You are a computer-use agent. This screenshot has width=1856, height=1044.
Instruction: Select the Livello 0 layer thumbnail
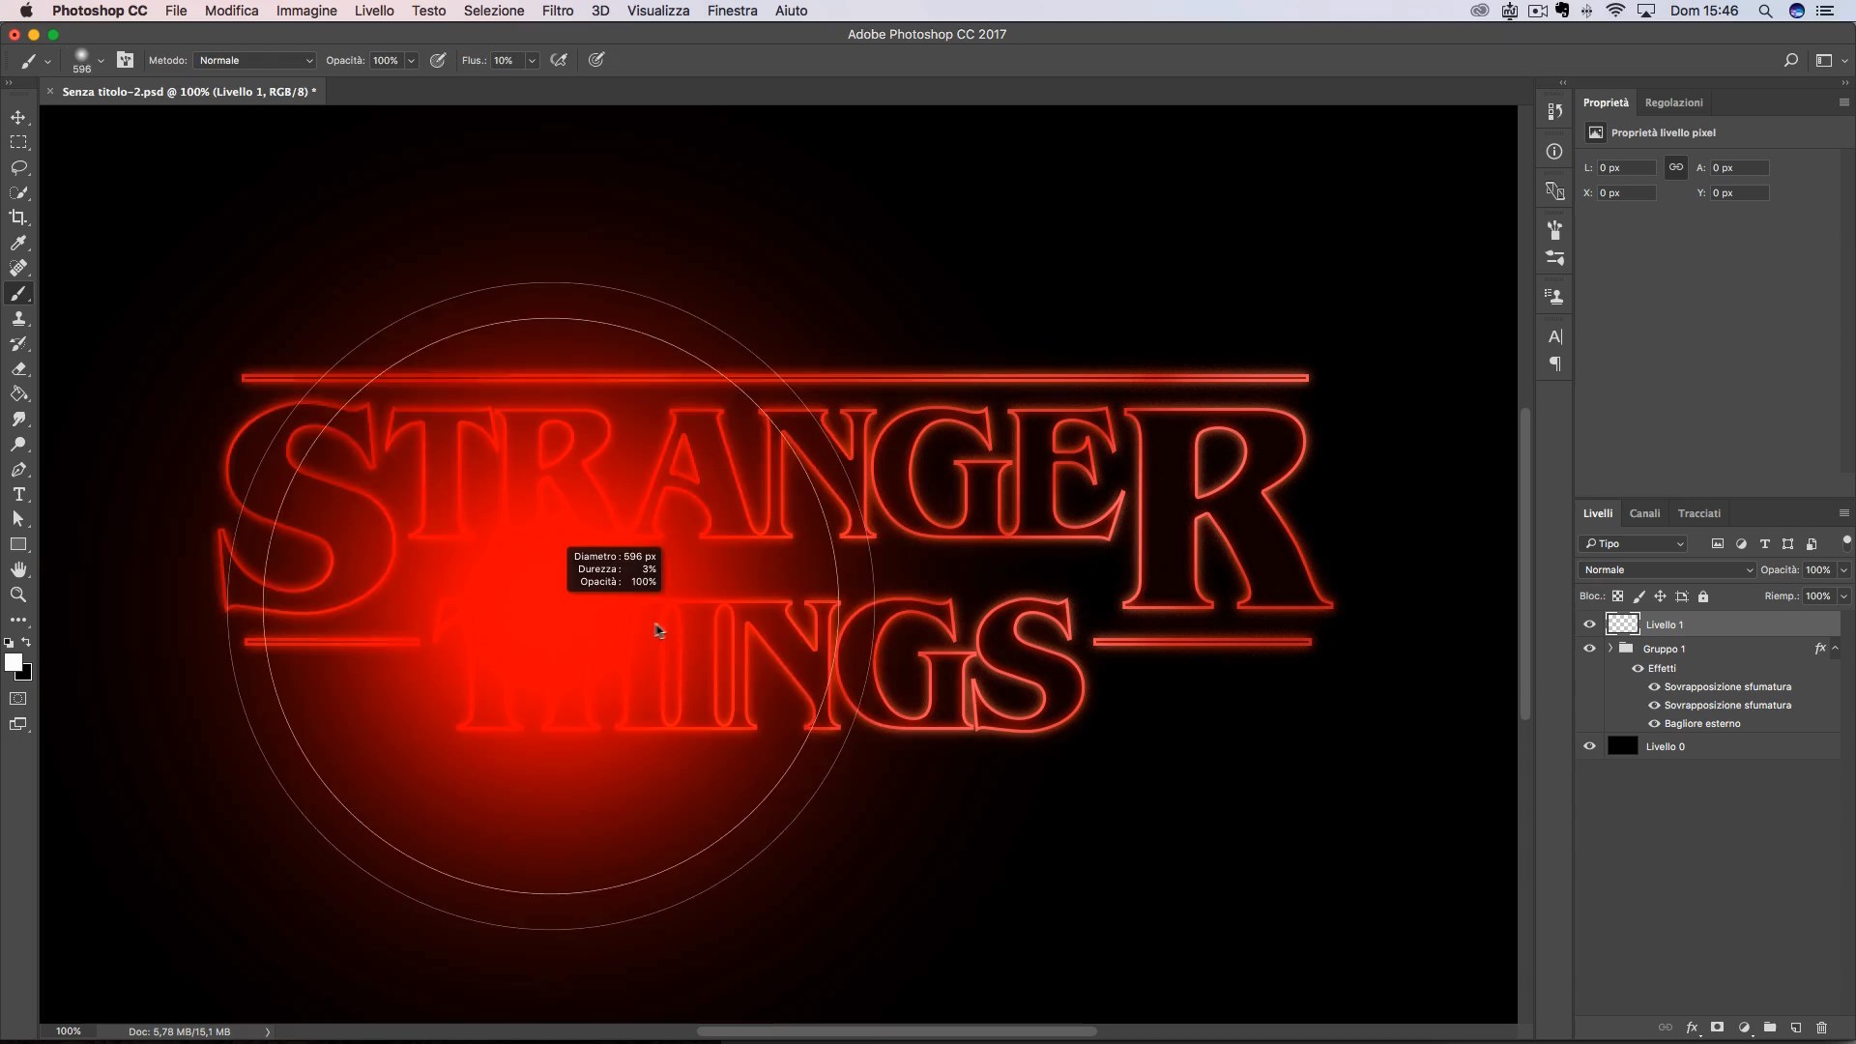point(1622,746)
